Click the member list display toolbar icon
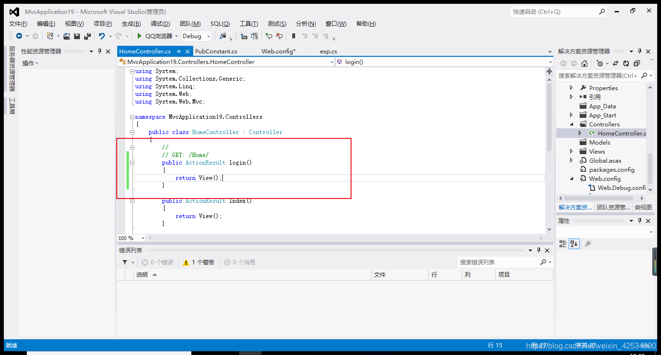This screenshot has height=355, width=661. 244,36
